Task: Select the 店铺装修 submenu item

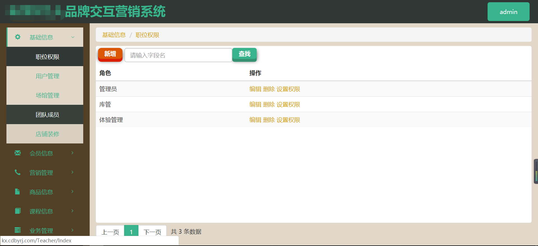Action: coord(47,134)
